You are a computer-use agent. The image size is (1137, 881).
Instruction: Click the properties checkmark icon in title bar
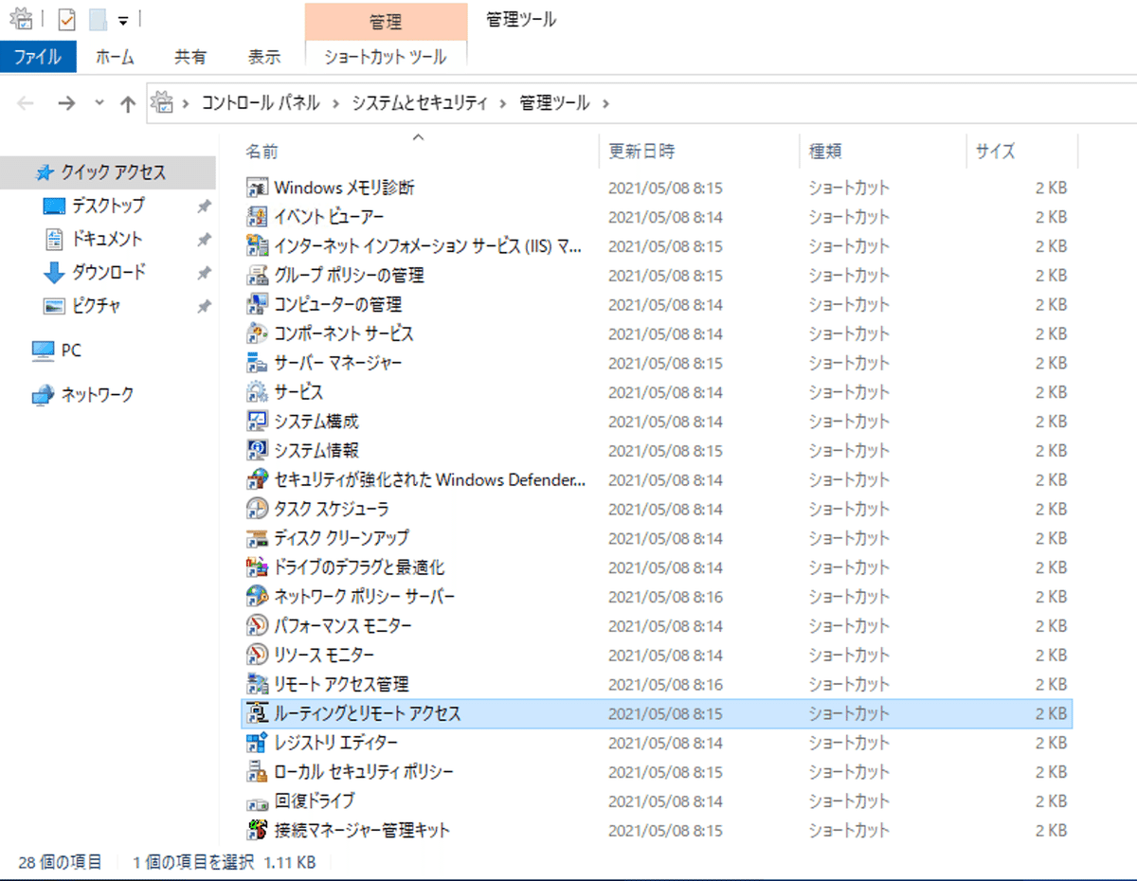click(x=66, y=19)
